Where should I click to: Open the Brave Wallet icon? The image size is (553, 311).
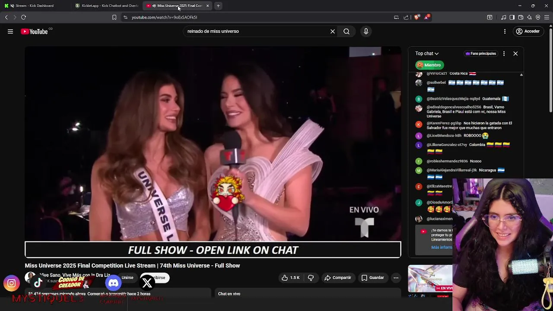(521, 17)
